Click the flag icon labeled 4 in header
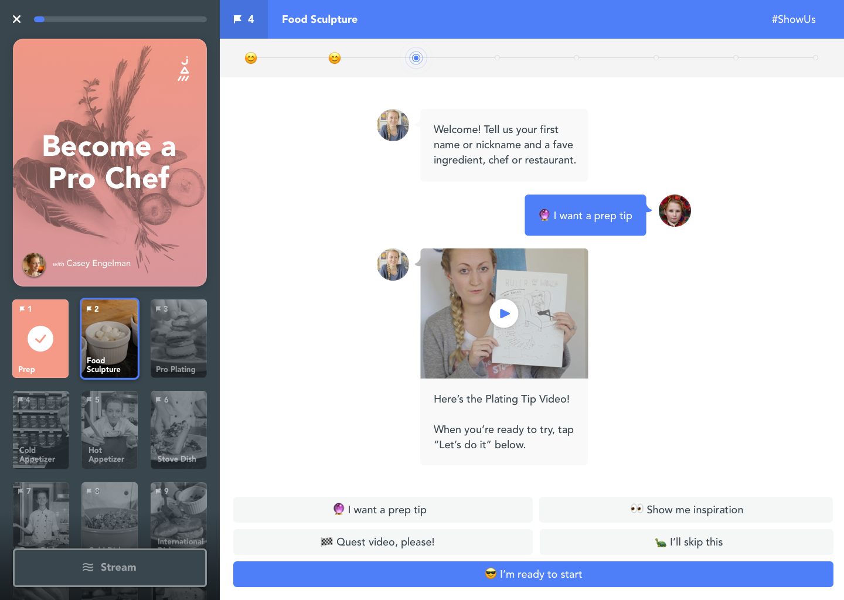Viewport: 844px width, 600px height. tap(244, 19)
